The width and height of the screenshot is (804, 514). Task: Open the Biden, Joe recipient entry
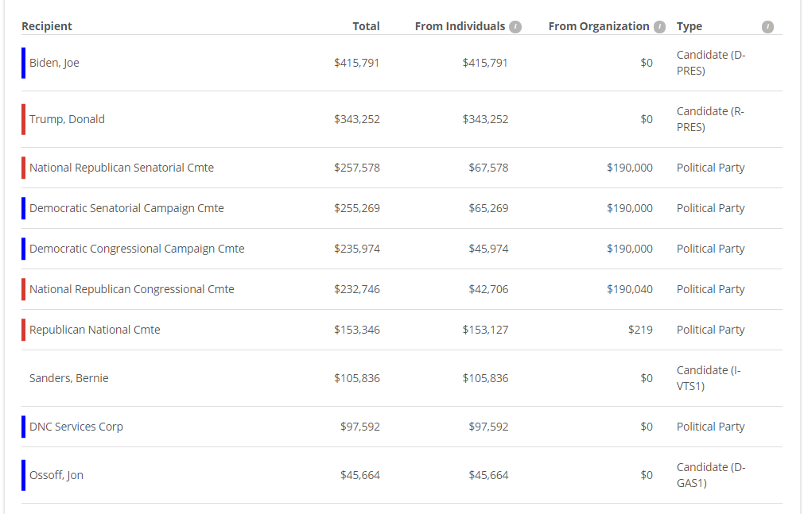pyautogui.click(x=54, y=63)
